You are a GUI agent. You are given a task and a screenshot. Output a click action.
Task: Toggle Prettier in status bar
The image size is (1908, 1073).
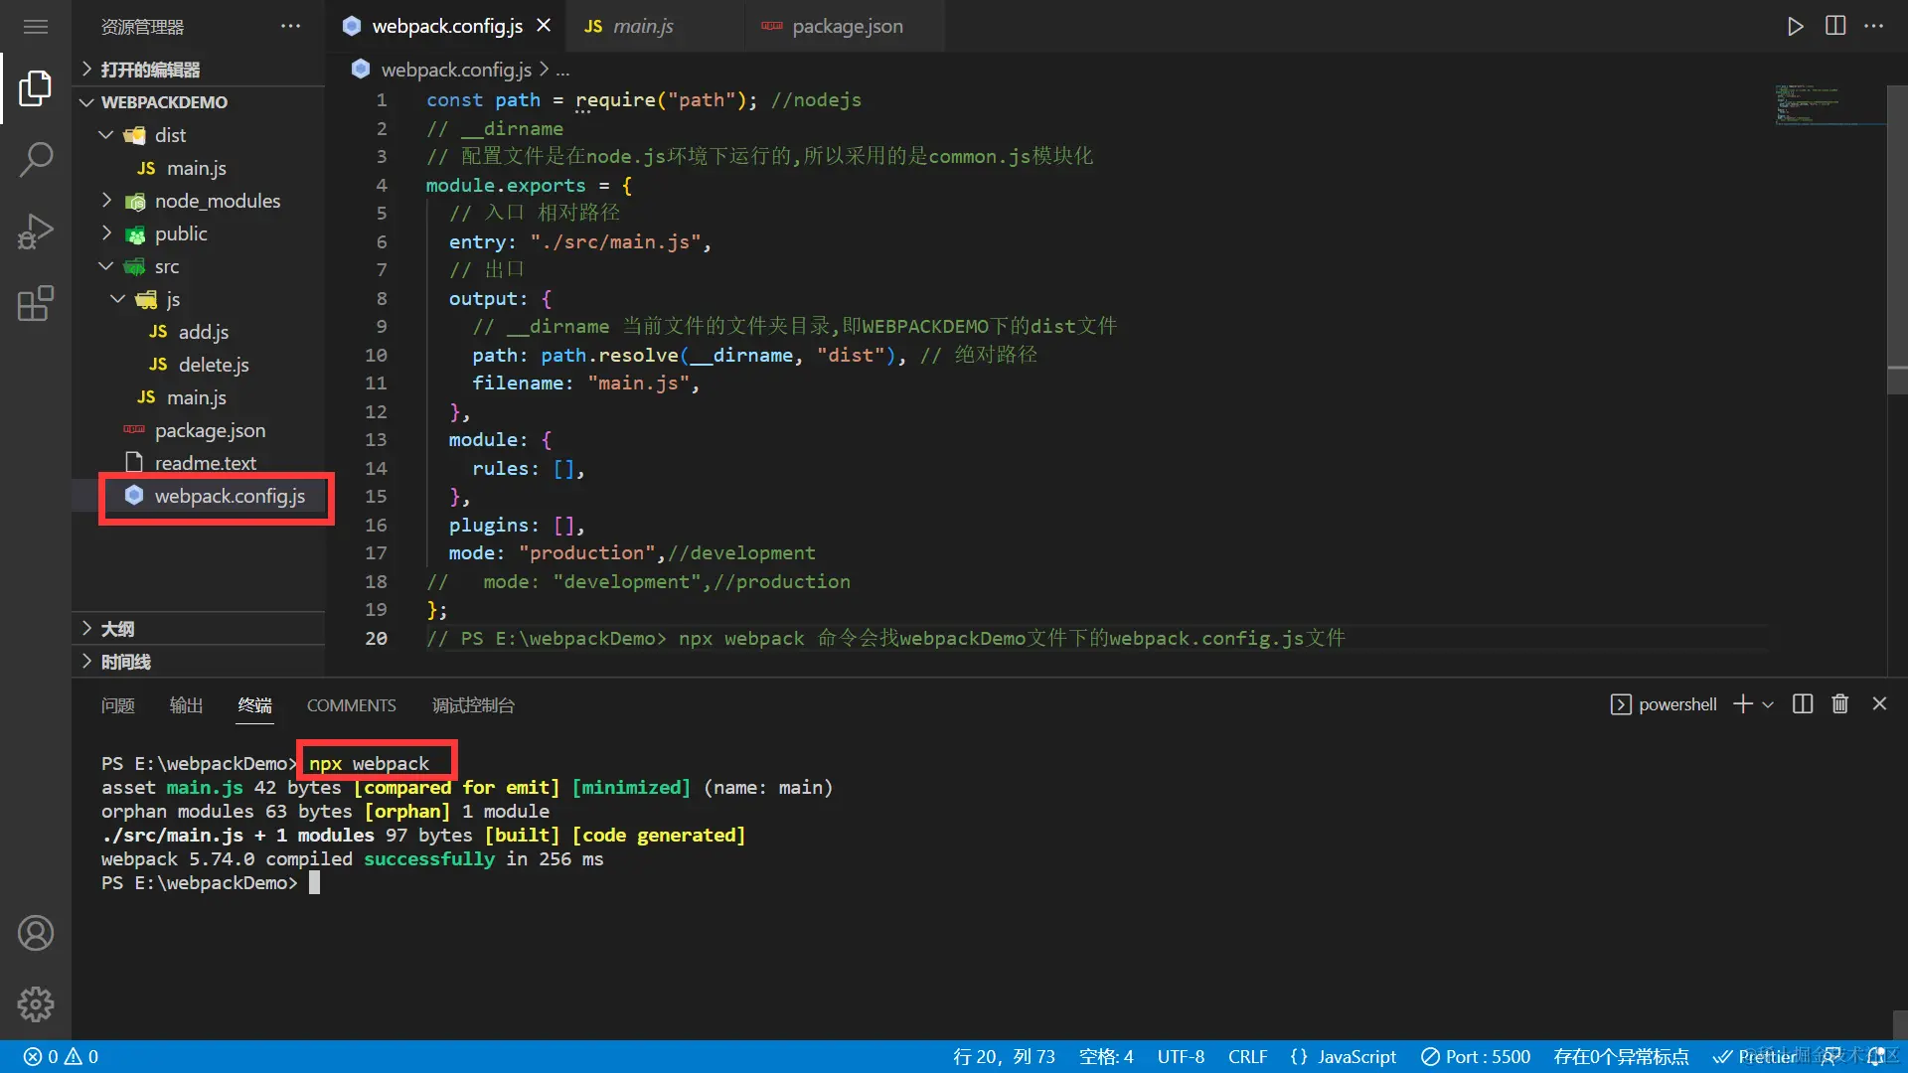1755,1057
